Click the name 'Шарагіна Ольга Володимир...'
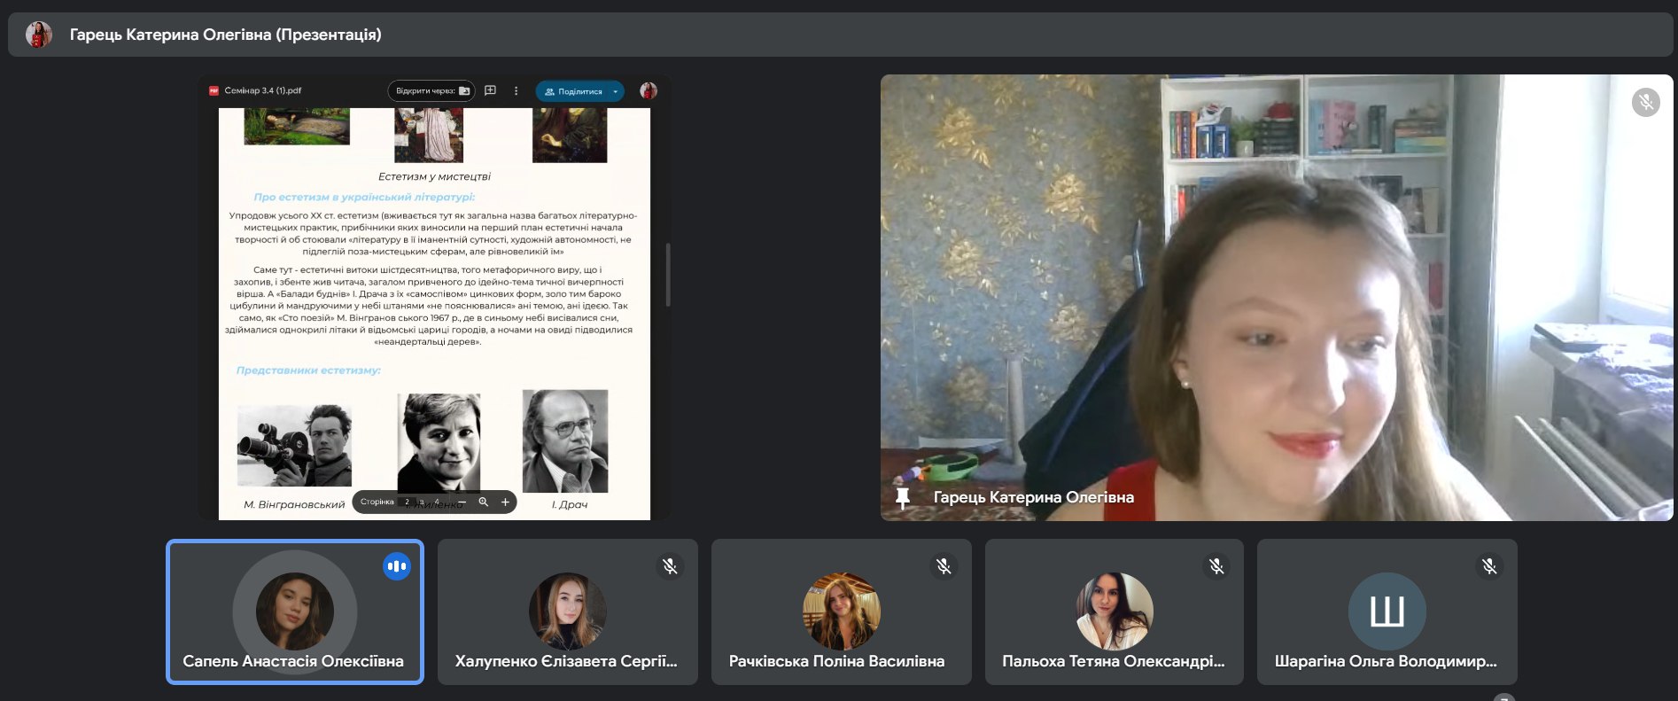 [x=1386, y=661]
